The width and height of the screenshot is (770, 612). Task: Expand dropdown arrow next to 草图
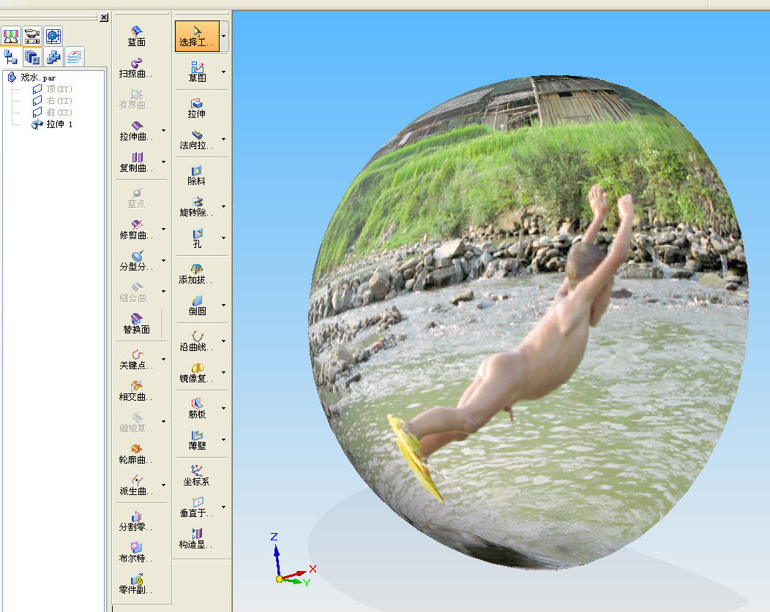click(x=223, y=72)
